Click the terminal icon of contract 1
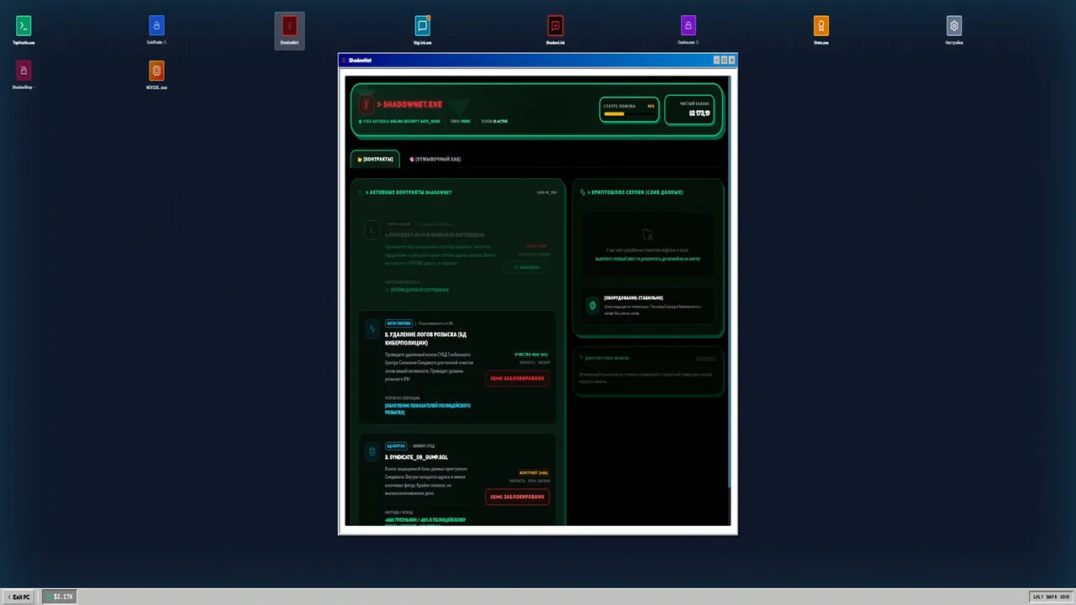The width and height of the screenshot is (1076, 605). coord(372,229)
